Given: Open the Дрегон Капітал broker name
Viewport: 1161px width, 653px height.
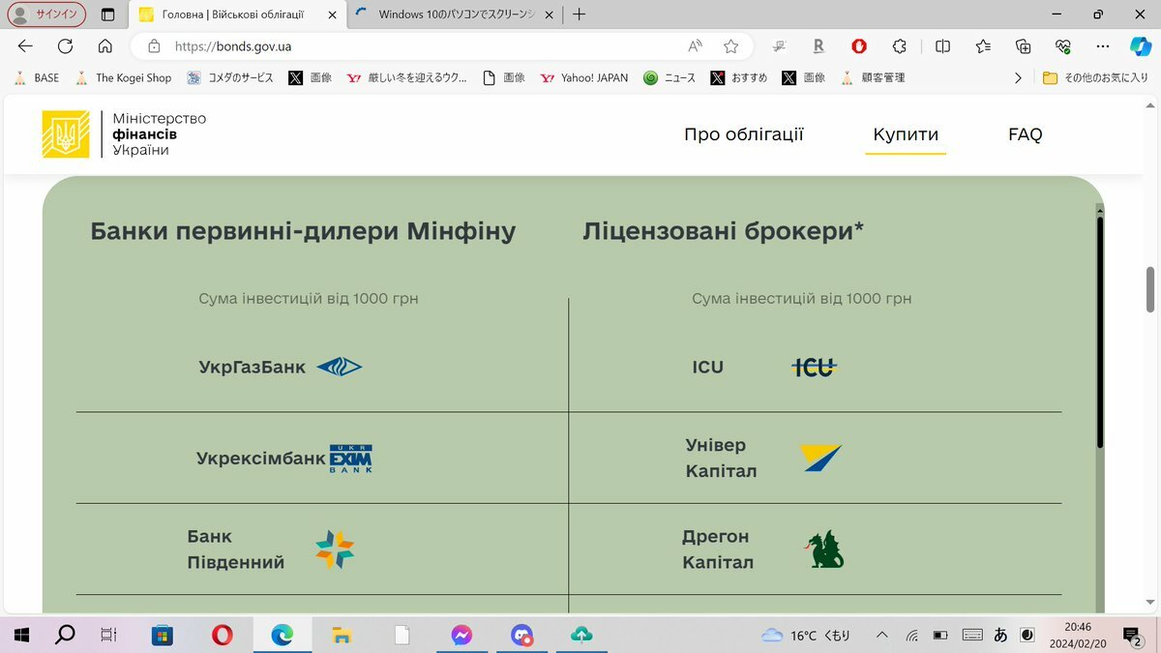Looking at the screenshot, I should (x=717, y=549).
